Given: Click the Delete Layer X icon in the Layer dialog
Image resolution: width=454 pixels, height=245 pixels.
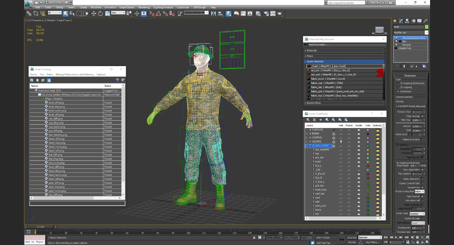Looking at the screenshot, I should 314,120.
